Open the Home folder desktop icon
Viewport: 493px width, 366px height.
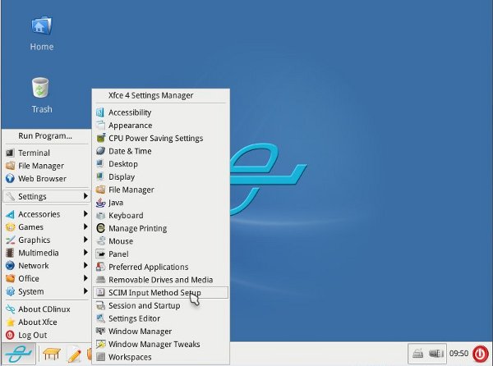pos(42,34)
